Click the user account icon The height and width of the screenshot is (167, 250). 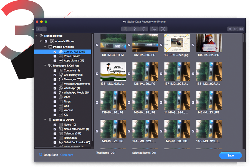click(163, 29)
